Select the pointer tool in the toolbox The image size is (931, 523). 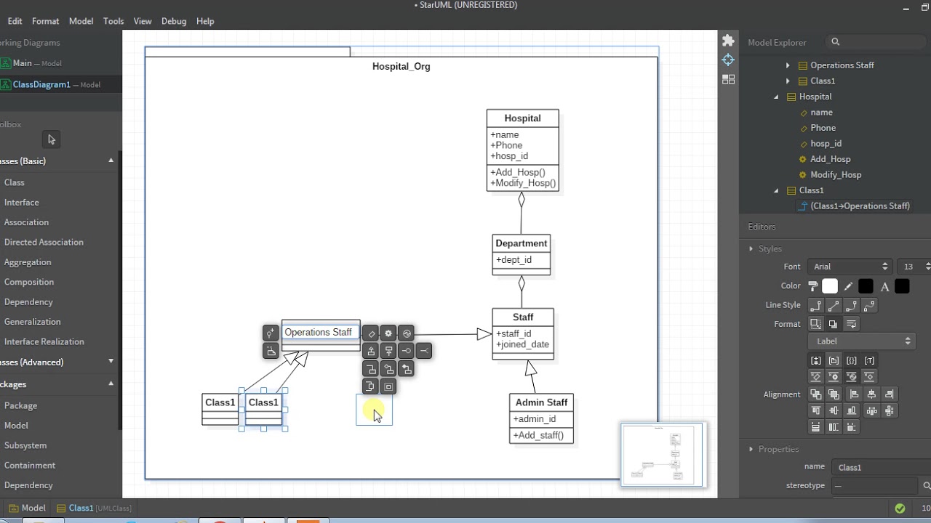click(x=51, y=139)
